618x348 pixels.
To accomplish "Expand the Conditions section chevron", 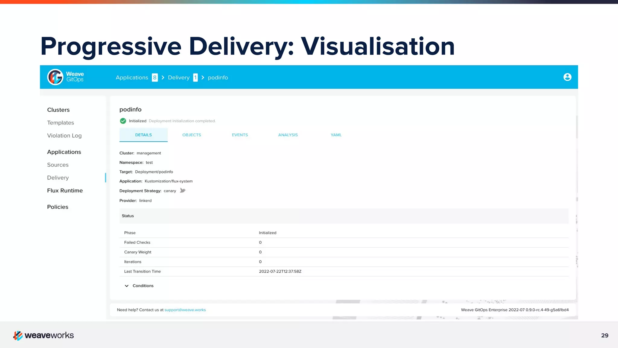I will pyautogui.click(x=127, y=286).
